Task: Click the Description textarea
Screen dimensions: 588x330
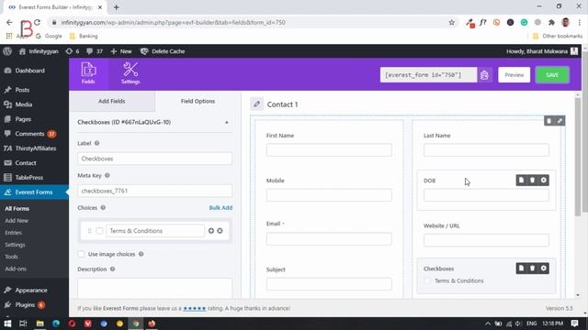Action: (x=155, y=288)
